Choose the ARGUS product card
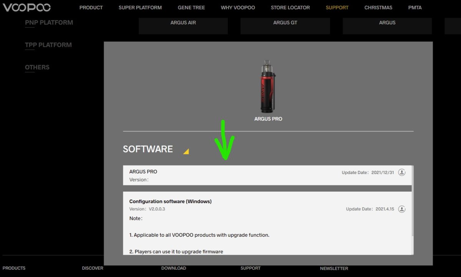461x277 pixels. pos(387,25)
